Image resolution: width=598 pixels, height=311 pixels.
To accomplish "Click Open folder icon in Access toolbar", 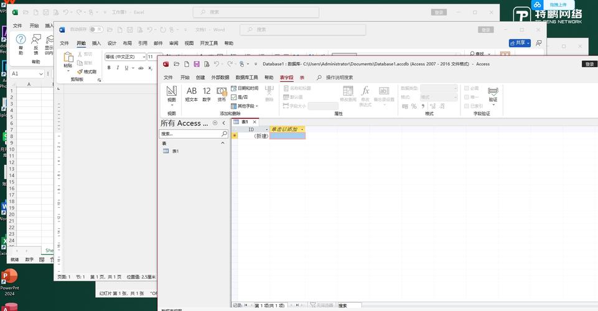I will [176, 64].
